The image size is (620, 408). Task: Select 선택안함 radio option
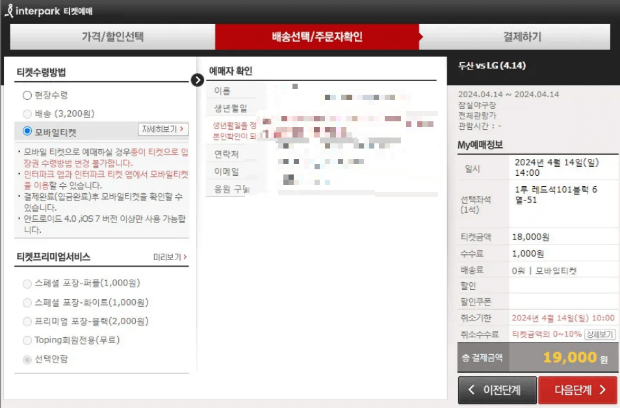coord(27,359)
